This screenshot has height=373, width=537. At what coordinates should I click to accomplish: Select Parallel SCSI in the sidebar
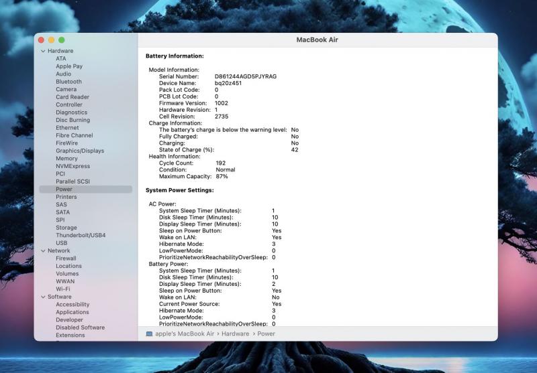73,181
